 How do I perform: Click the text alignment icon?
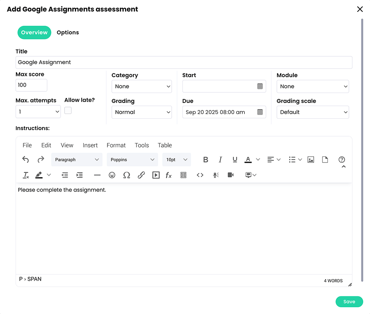pyautogui.click(x=270, y=160)
